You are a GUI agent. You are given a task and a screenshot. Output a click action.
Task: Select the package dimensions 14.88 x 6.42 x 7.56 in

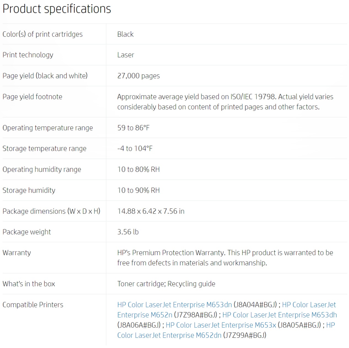click(x=151, y=211)
